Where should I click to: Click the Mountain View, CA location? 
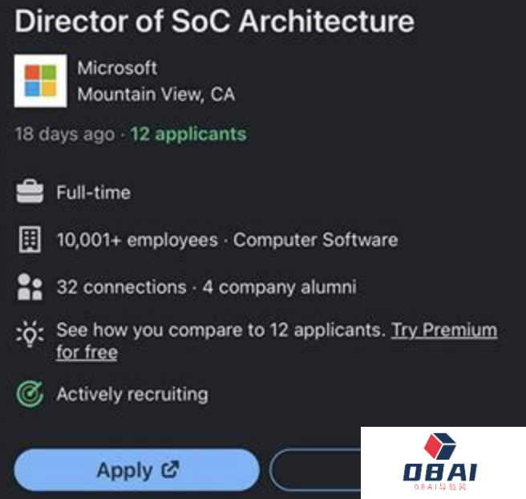(156, 95)
